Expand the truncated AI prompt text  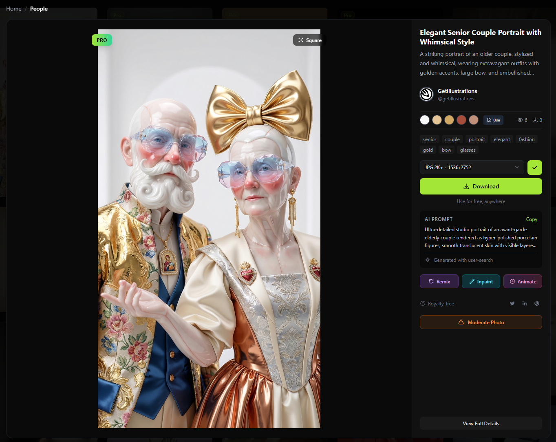click(481, 238)
